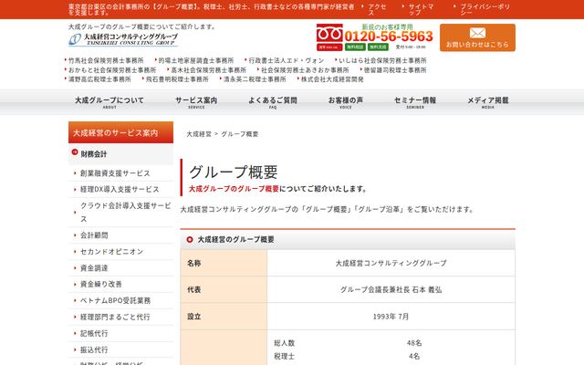Click the free-dial phone logo icon
Screen dimensions: 584x365
click(329, 34)
